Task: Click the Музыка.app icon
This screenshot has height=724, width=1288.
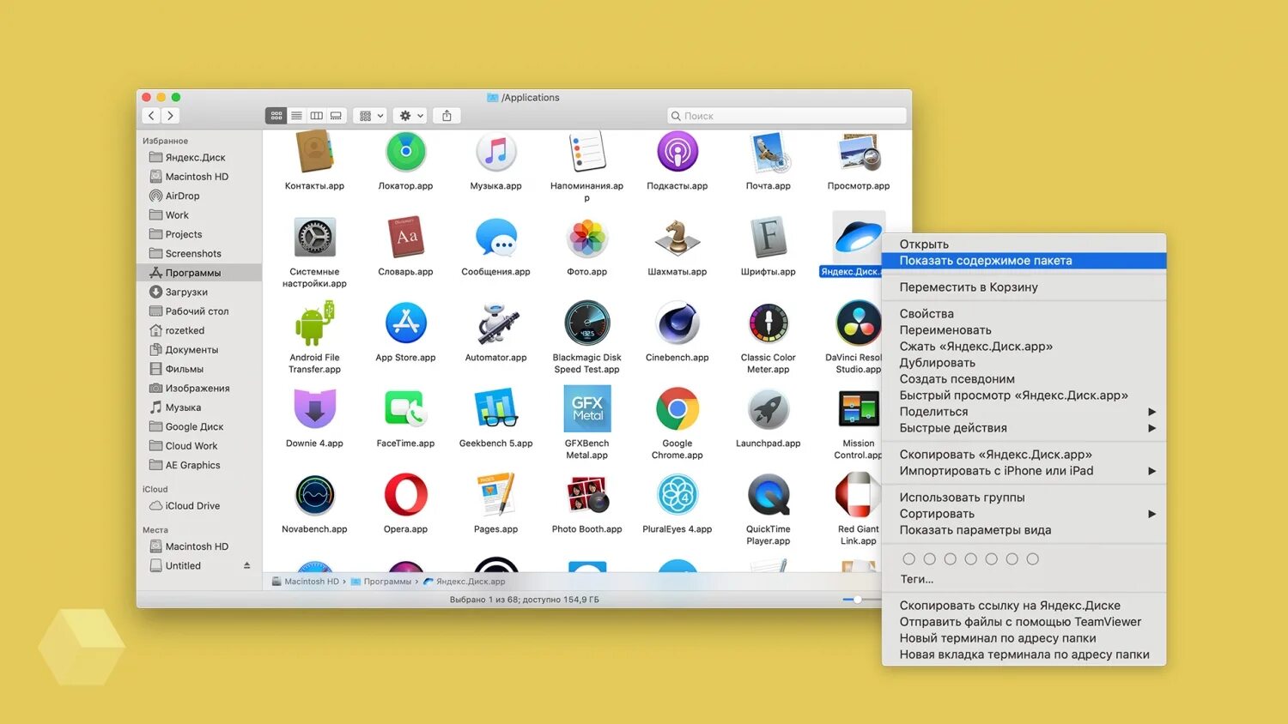Action: pos(495,152)
